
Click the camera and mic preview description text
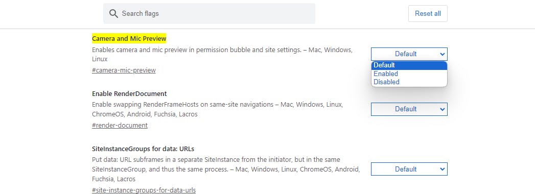(x=222, y=55)
